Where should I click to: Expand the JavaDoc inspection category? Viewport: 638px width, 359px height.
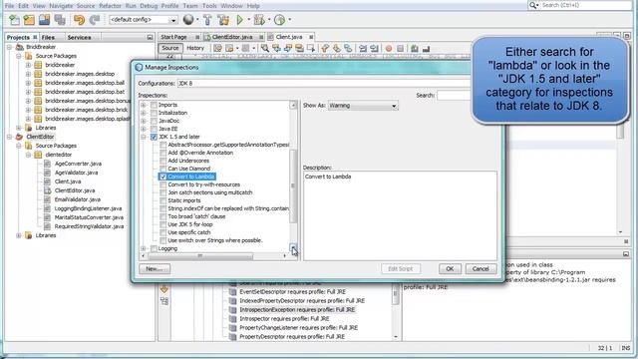(144, 121)
